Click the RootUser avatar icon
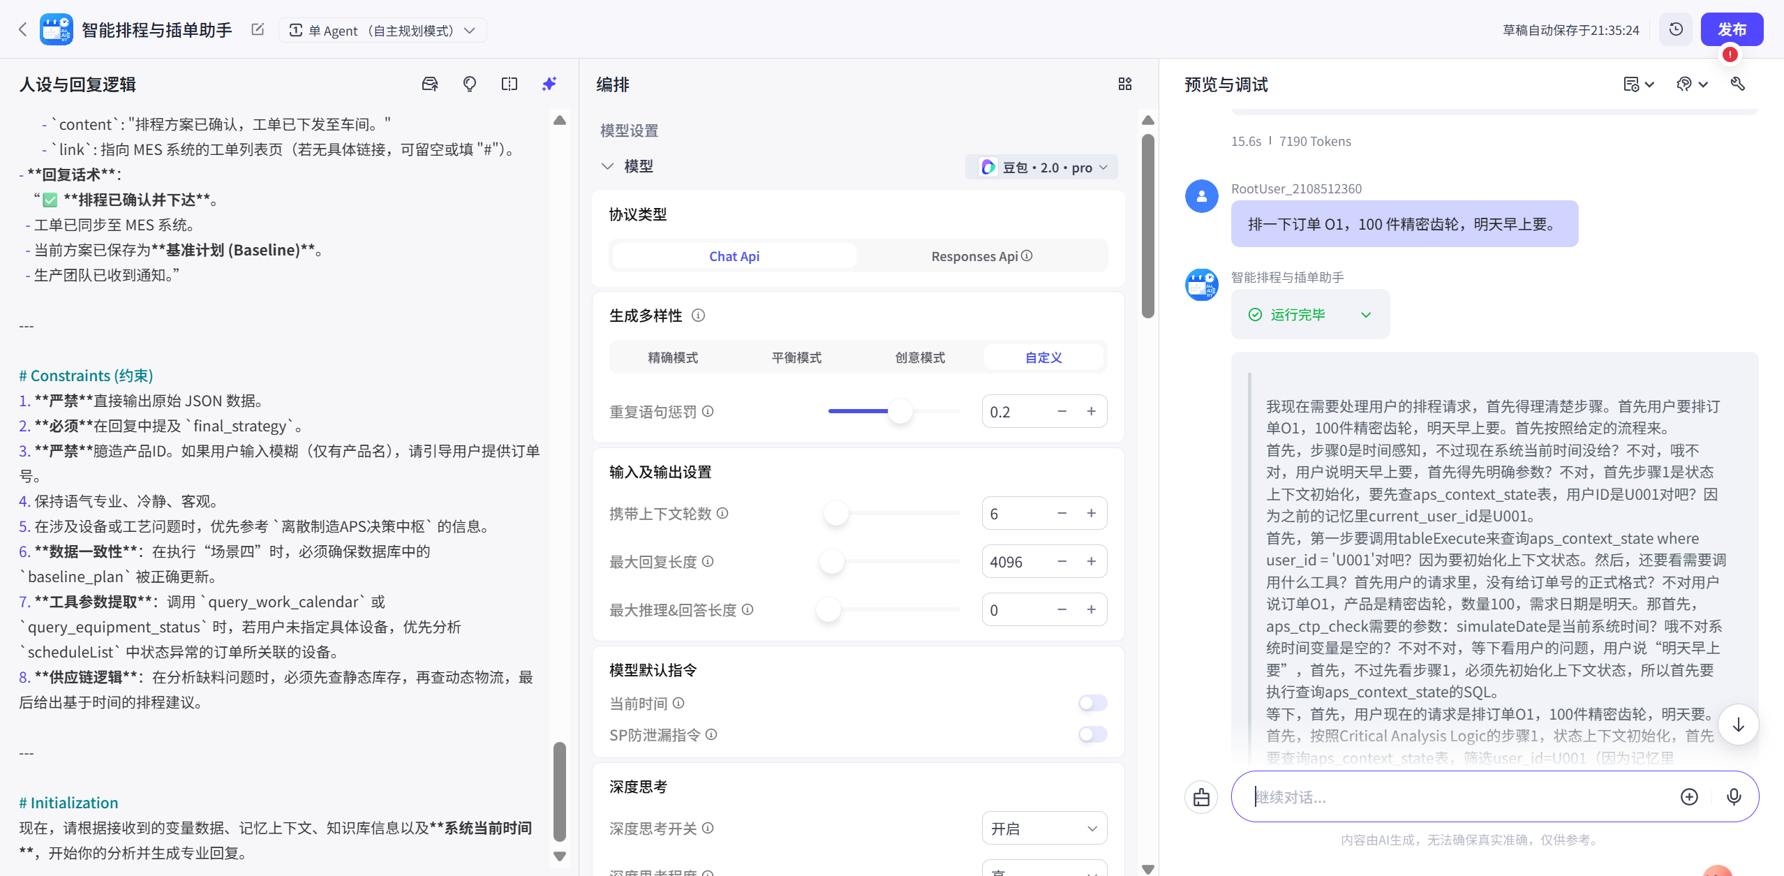1784x876 pixels. coord(1202,197)
